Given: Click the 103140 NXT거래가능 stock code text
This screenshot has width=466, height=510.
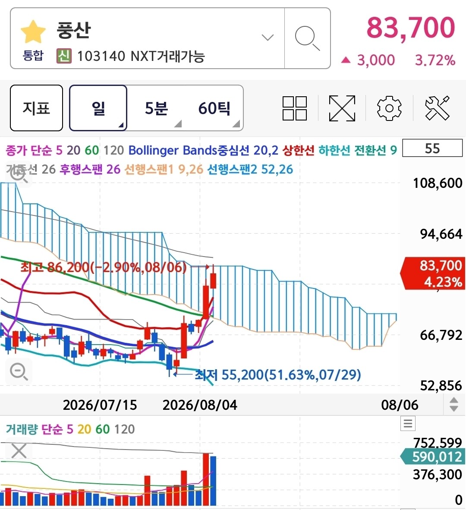Looking at the screenshot, I should [x=141, y=56].
